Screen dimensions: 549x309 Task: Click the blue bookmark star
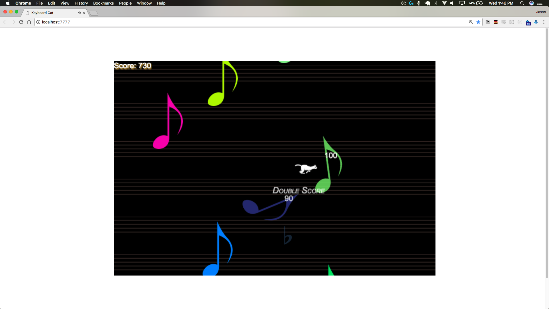coord(478,22)
